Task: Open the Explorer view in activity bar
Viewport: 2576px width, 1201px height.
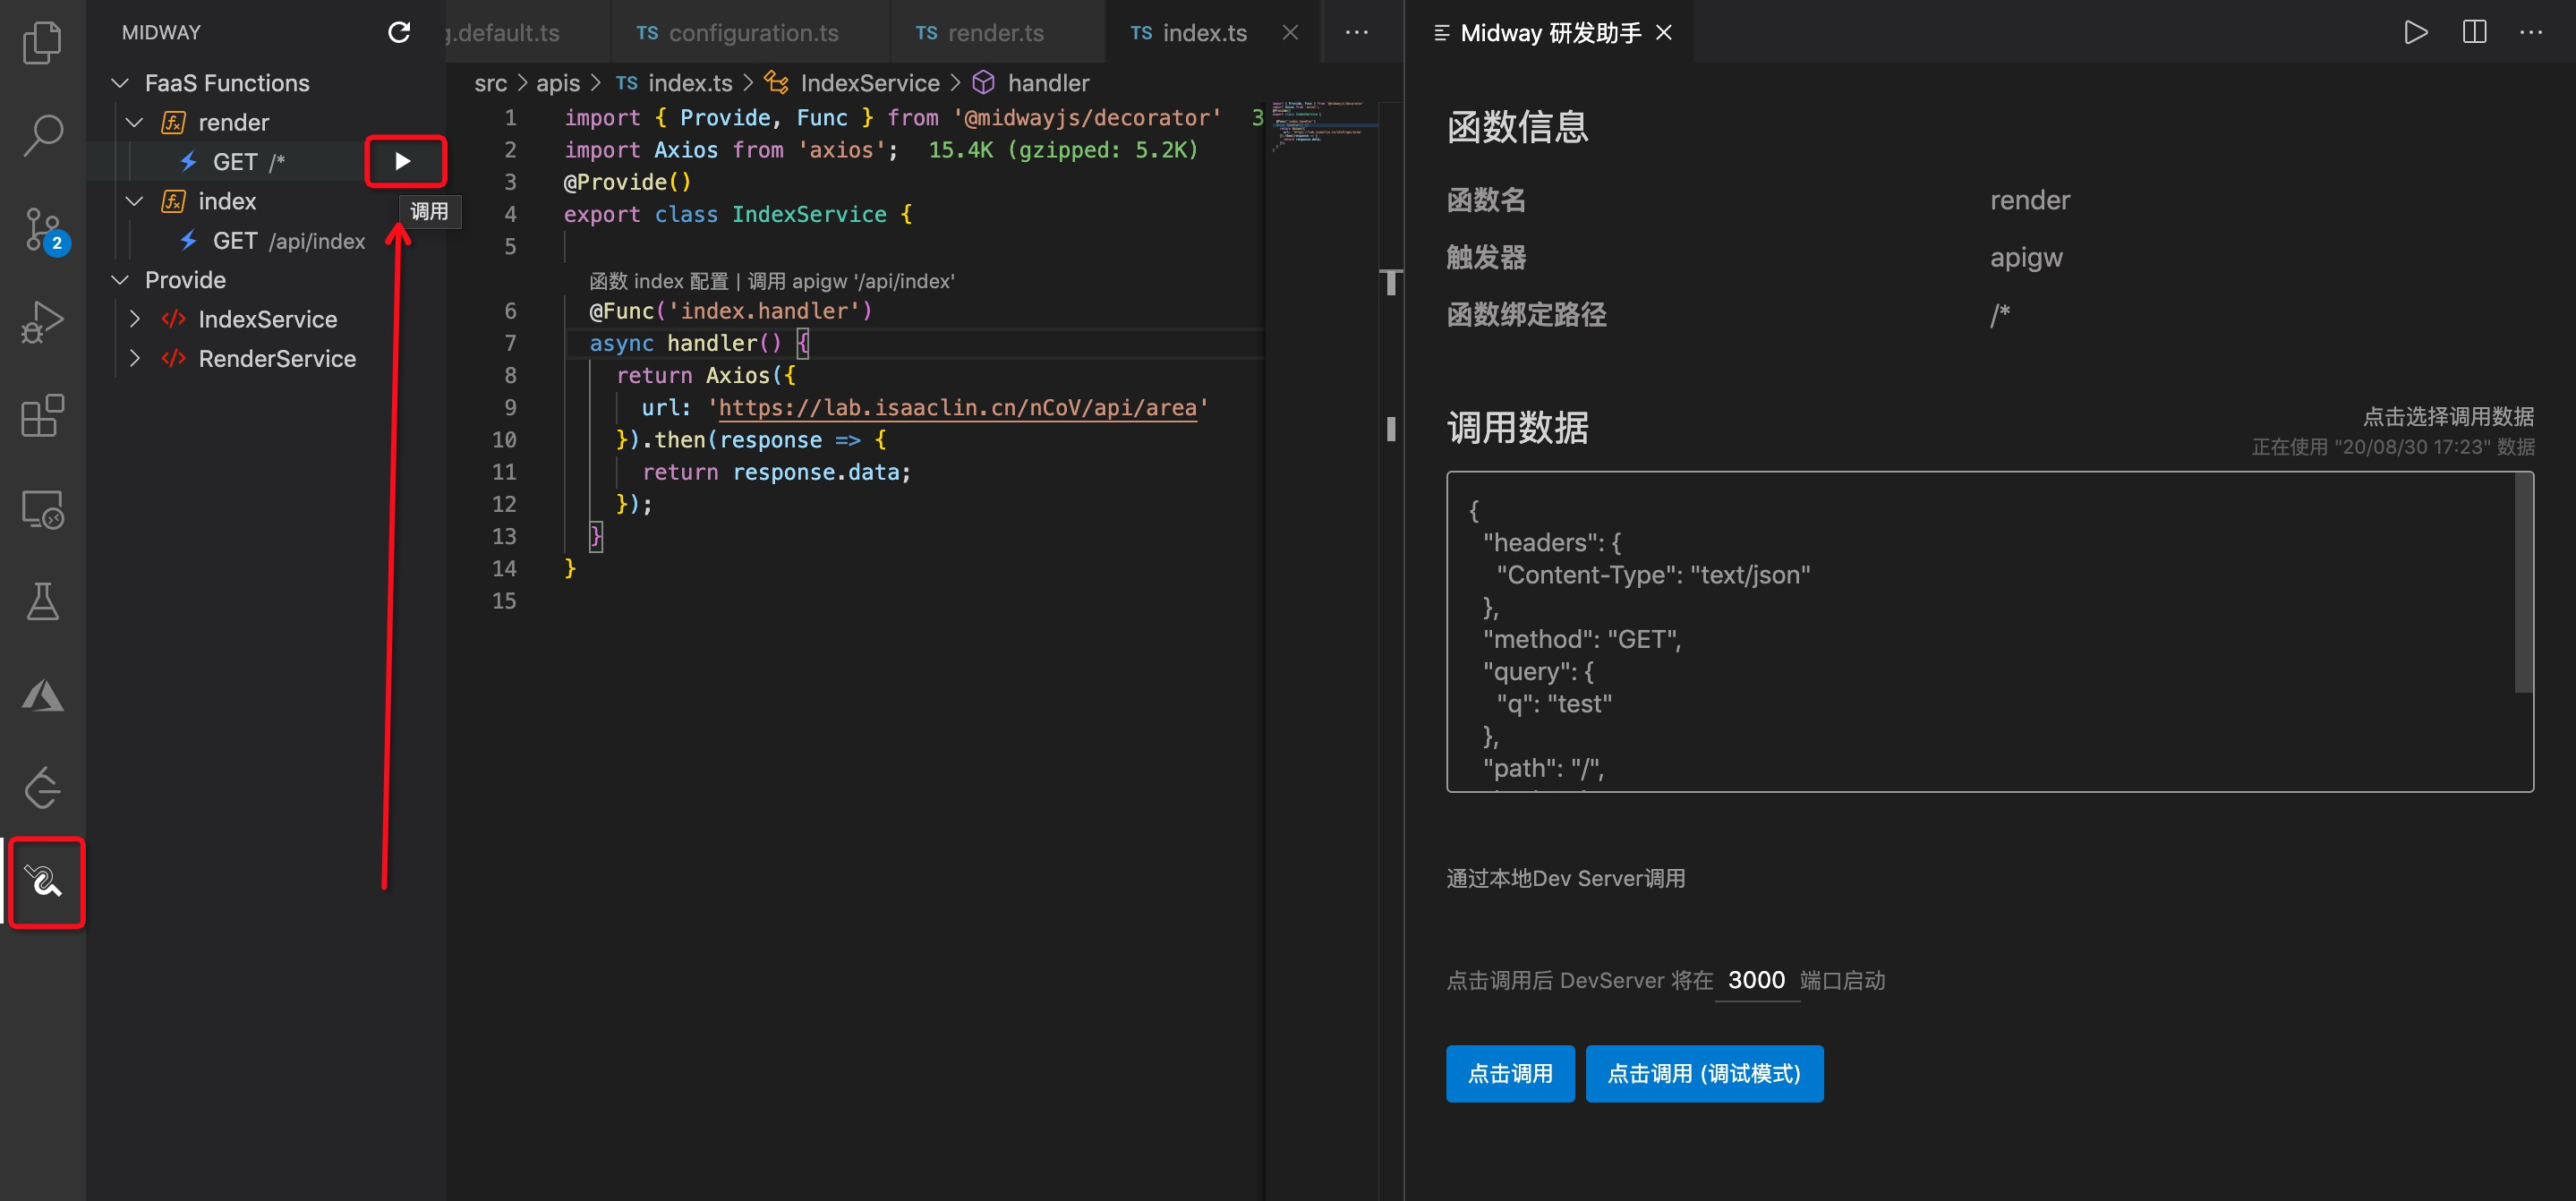Action: [42, 42]
